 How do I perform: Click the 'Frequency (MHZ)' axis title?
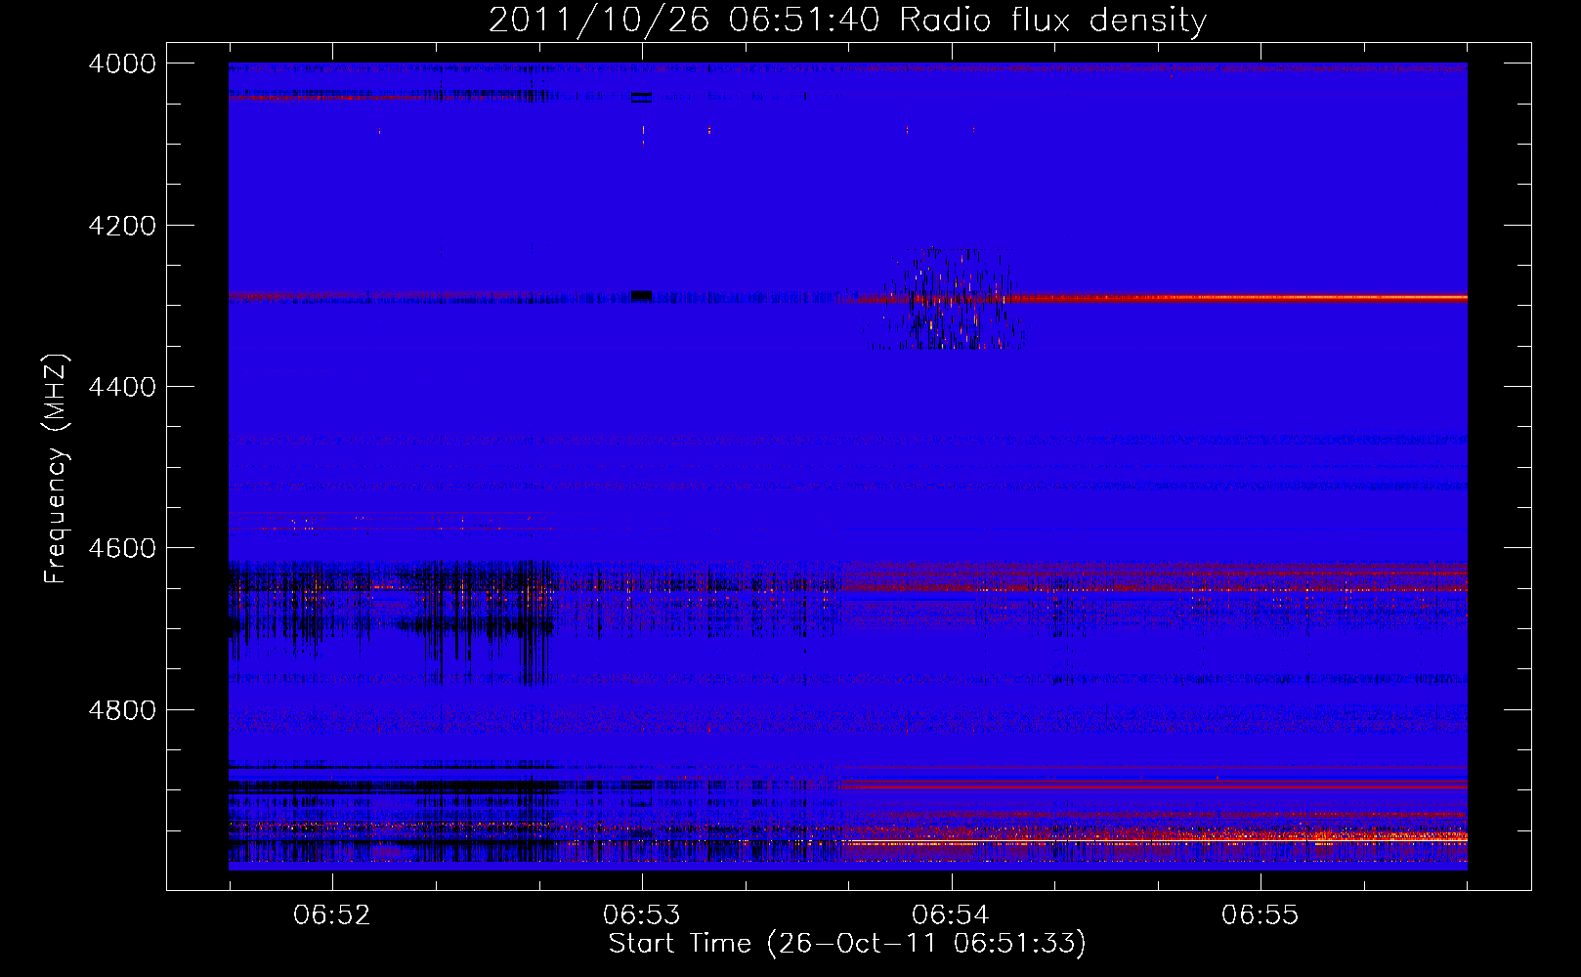[x=56, y=469]
